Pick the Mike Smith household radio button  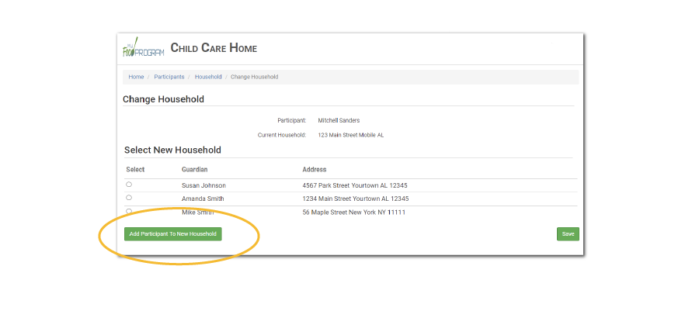129,211
